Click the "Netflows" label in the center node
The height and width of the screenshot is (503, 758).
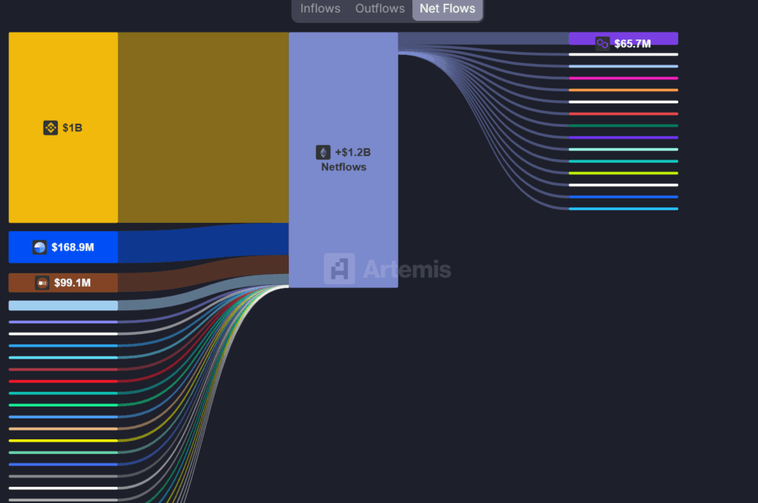(343, 167)
